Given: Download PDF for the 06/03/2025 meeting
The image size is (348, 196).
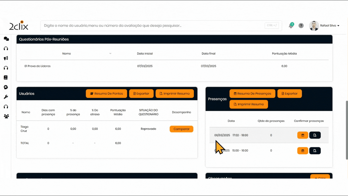Looking at the screenshot, I should click(x=315, y=135).
